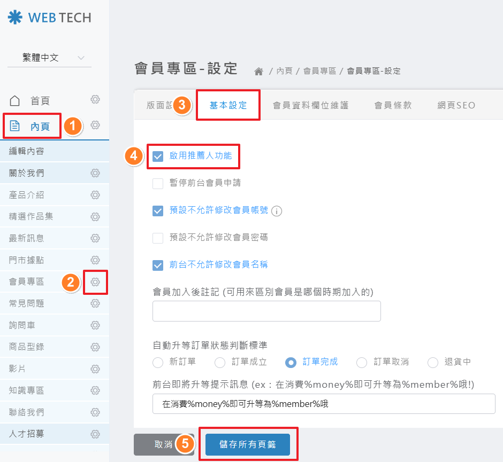
Task: Click the gear icon next to 會員專區
Action: pyautogui.click(x=95, y=282)
